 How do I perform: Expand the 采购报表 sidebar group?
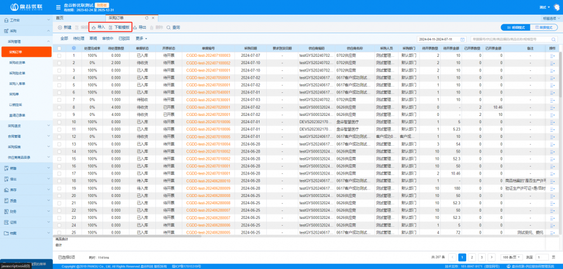pyautogui.click(x=25, y=147)
